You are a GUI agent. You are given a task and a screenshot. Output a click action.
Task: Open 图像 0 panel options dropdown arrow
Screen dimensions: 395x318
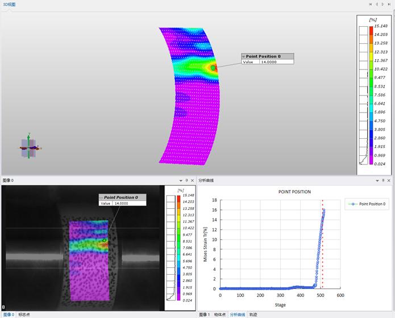click(180, 180)
